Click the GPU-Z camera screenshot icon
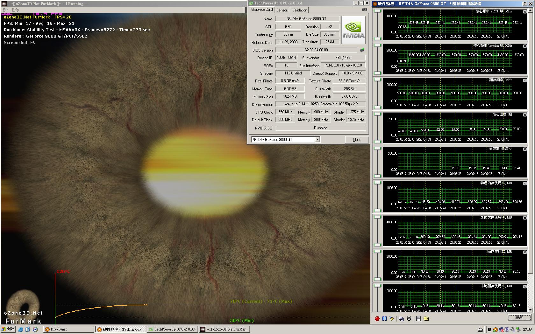 pos(364,10)
